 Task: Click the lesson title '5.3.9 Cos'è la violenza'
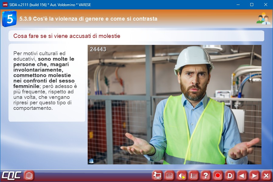tap(88, 19)
